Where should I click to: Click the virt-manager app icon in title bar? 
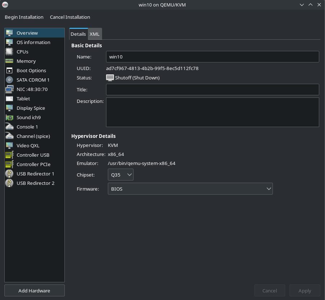5,5
